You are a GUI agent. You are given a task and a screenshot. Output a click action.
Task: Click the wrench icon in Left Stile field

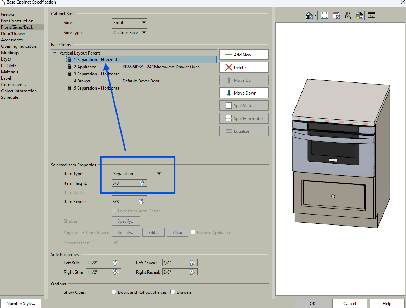(x=116, y=263)
